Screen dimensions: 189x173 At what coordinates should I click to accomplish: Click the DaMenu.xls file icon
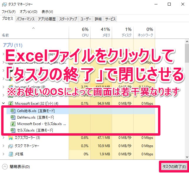[x=13, y=117]
